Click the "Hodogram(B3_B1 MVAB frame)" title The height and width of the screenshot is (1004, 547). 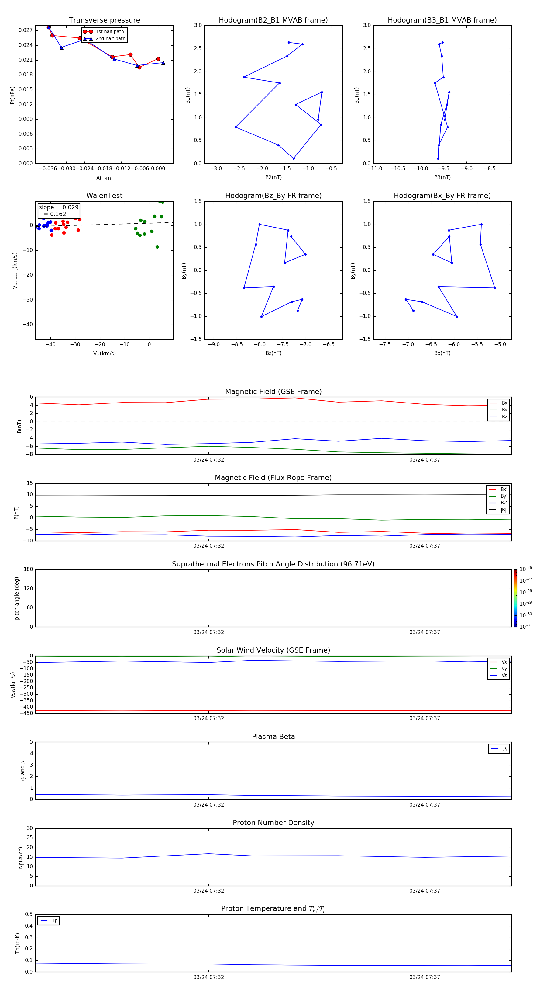point(442,20)
